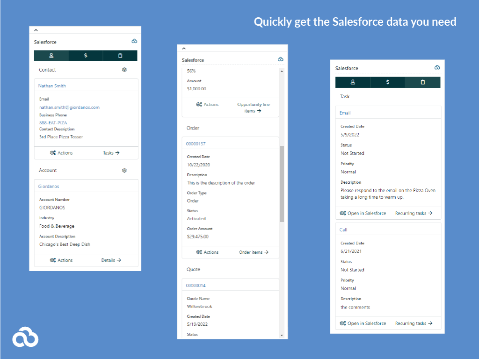Select the person icon in the left panel toolbar

(51, 55)
